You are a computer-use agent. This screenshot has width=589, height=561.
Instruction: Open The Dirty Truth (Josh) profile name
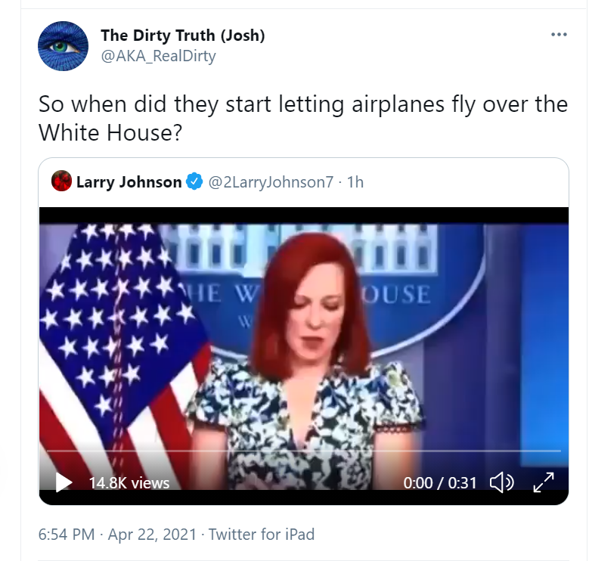tap(182, 36)
